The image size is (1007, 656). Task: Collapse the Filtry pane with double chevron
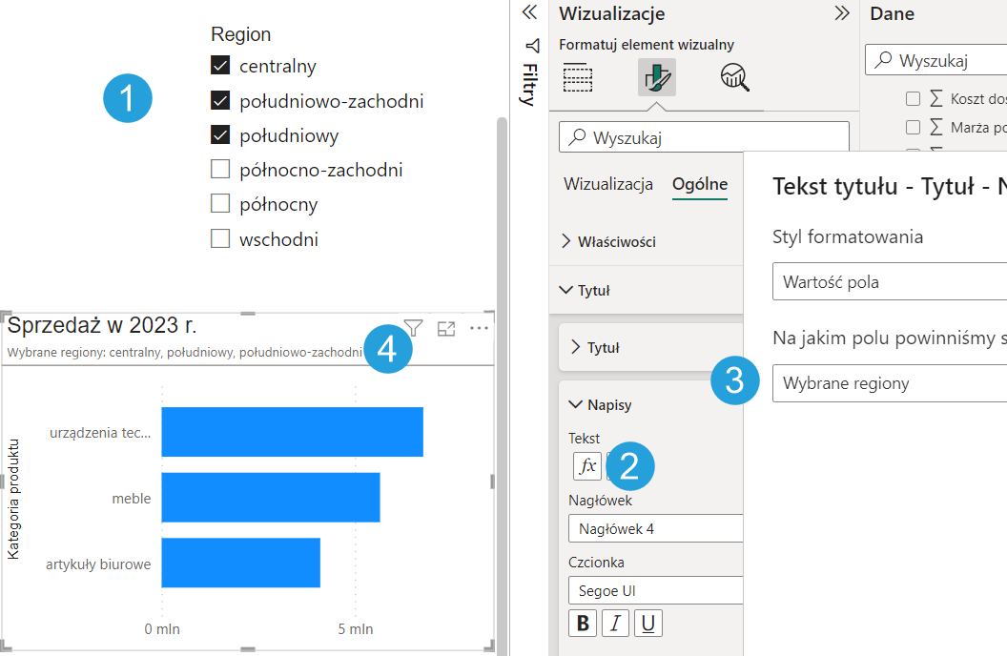click(530, 12)
